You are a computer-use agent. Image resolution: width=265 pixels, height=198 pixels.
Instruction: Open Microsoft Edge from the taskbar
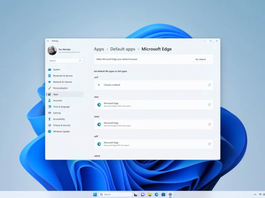click(x=156, y=194)
